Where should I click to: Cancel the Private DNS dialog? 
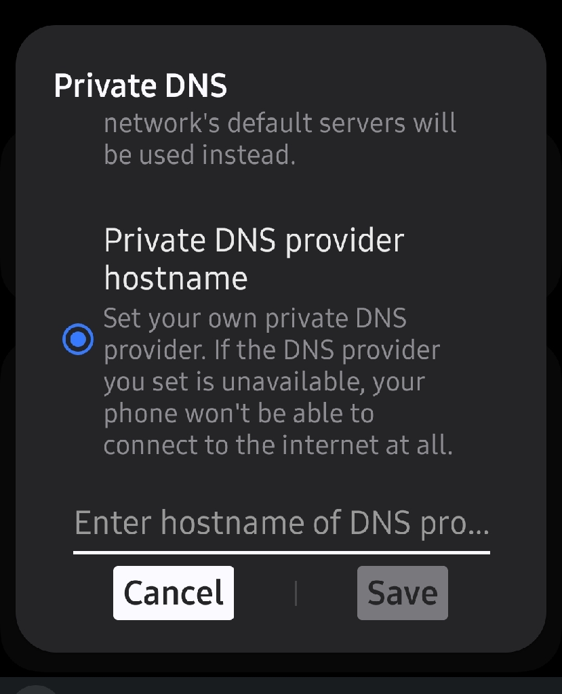173,592
